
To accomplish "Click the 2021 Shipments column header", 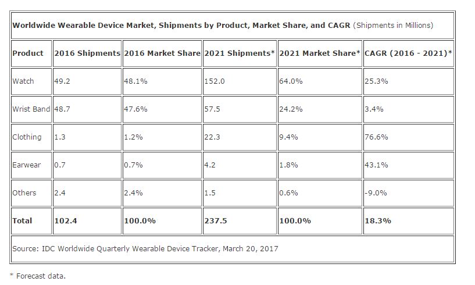I will click(x=240, y=53).
